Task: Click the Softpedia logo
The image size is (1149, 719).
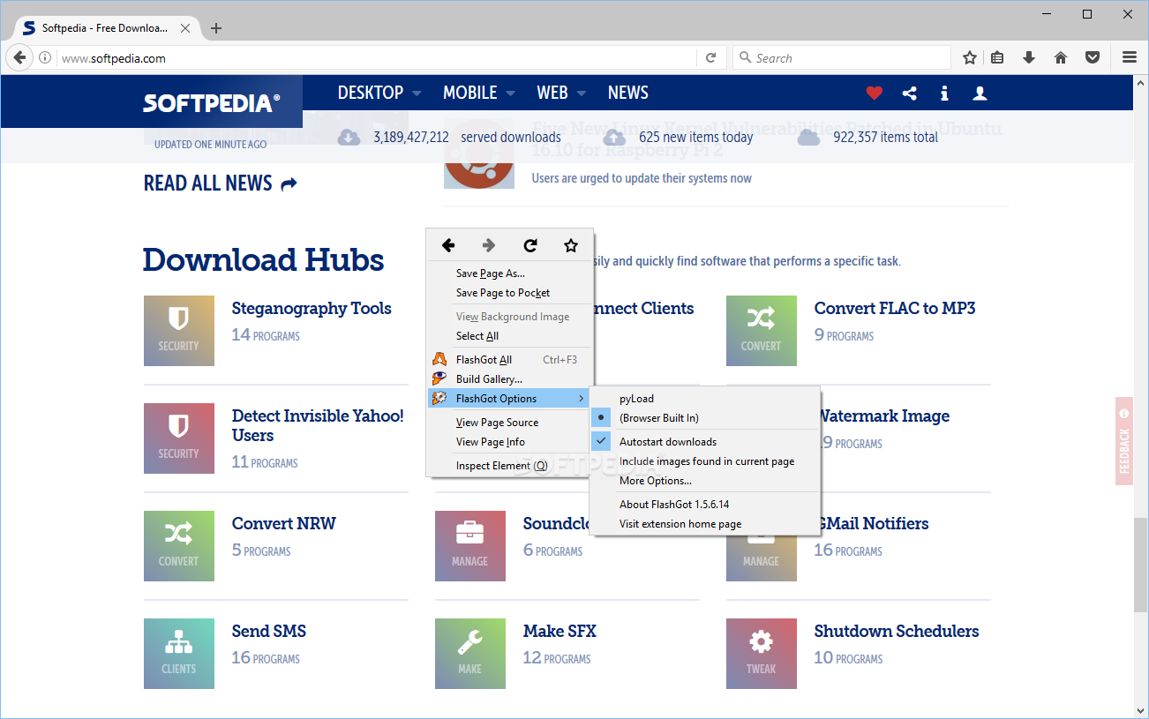Action: point(212,103)
